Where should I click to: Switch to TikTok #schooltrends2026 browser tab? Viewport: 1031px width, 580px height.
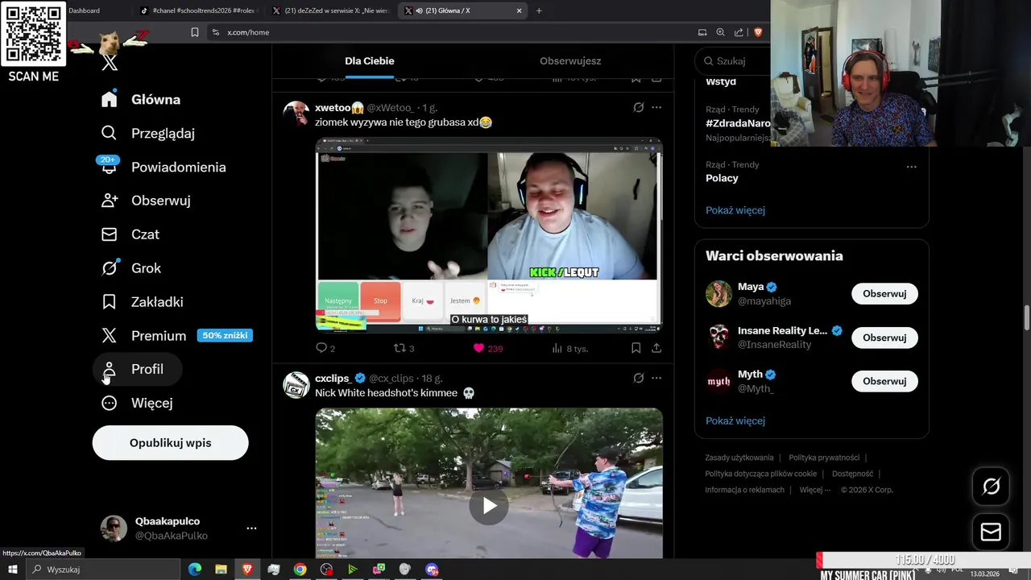coord(197,10)
